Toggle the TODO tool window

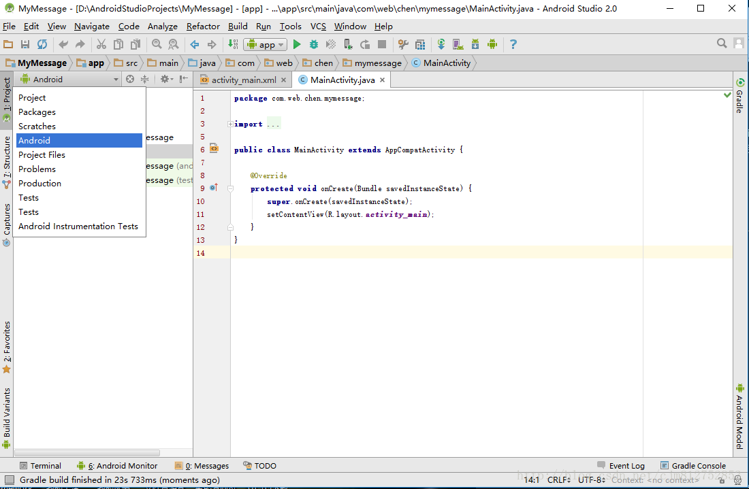(x=260, y=466)
